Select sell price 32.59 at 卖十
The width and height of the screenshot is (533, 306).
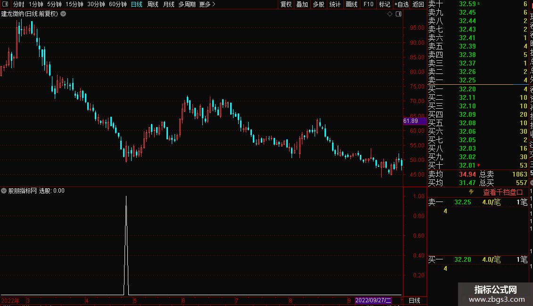coord(467,4)
